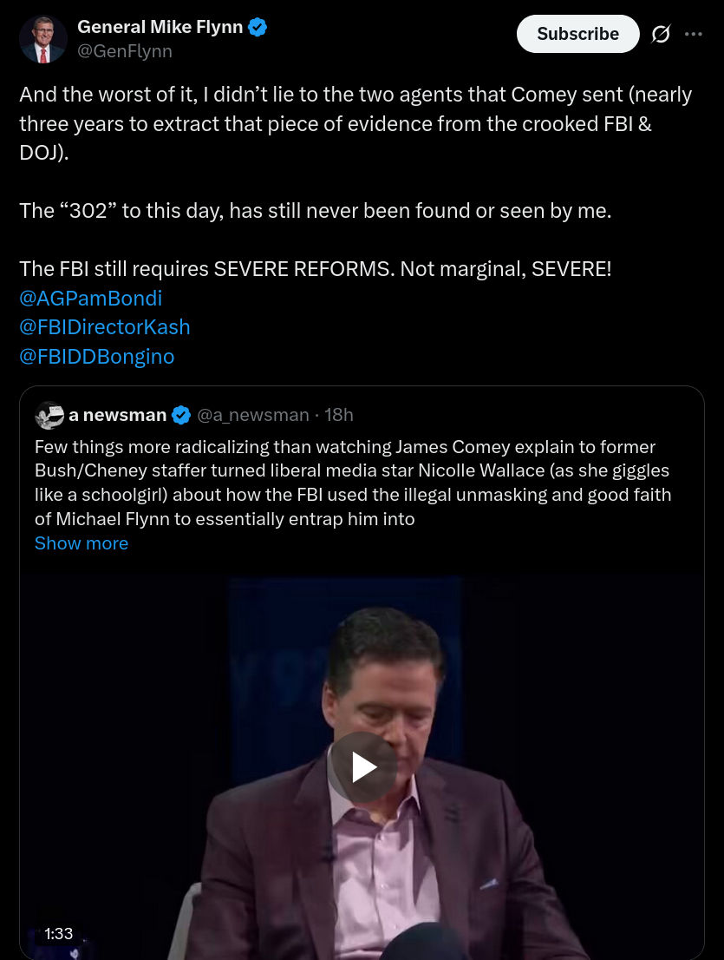Image resolution: width=724 pixels, height=960 pixels.
Task: Expand quoted post with Show more
Action: click(x=82, y=542)
